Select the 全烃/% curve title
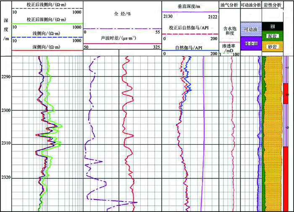The image size is (294, 212). pos(122,14)
